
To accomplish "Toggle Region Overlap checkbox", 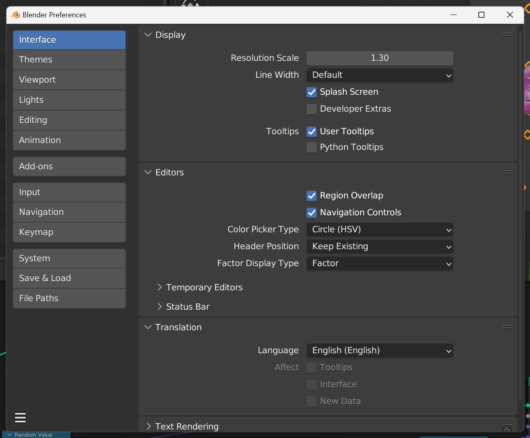I will coord(311,196).
